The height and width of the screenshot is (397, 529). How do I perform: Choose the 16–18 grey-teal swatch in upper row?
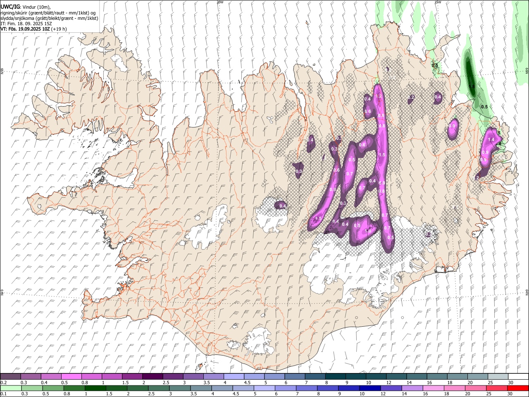click(x=436, y=377)
